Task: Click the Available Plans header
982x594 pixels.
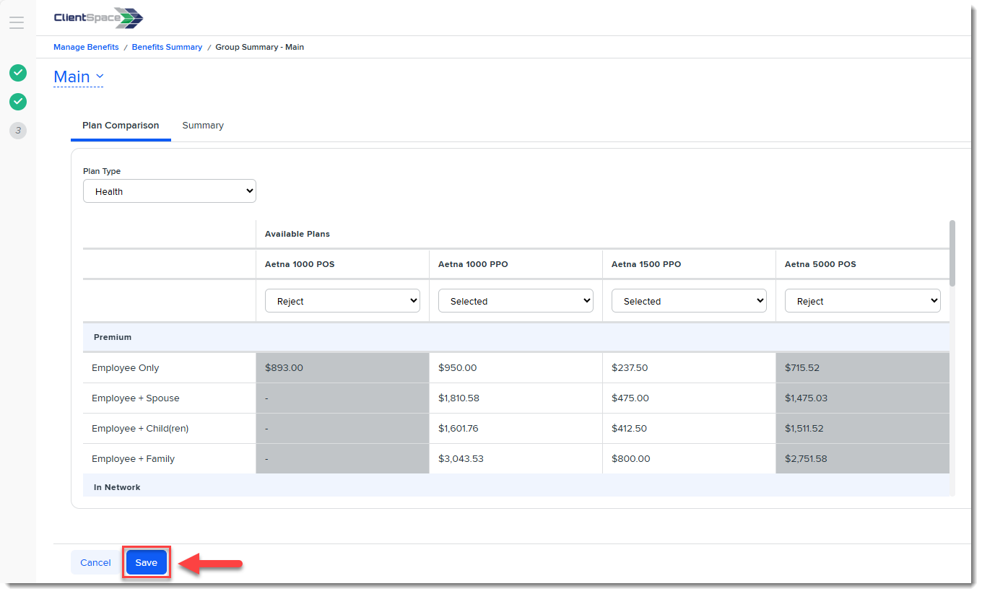Action: [x=297, y=234]
